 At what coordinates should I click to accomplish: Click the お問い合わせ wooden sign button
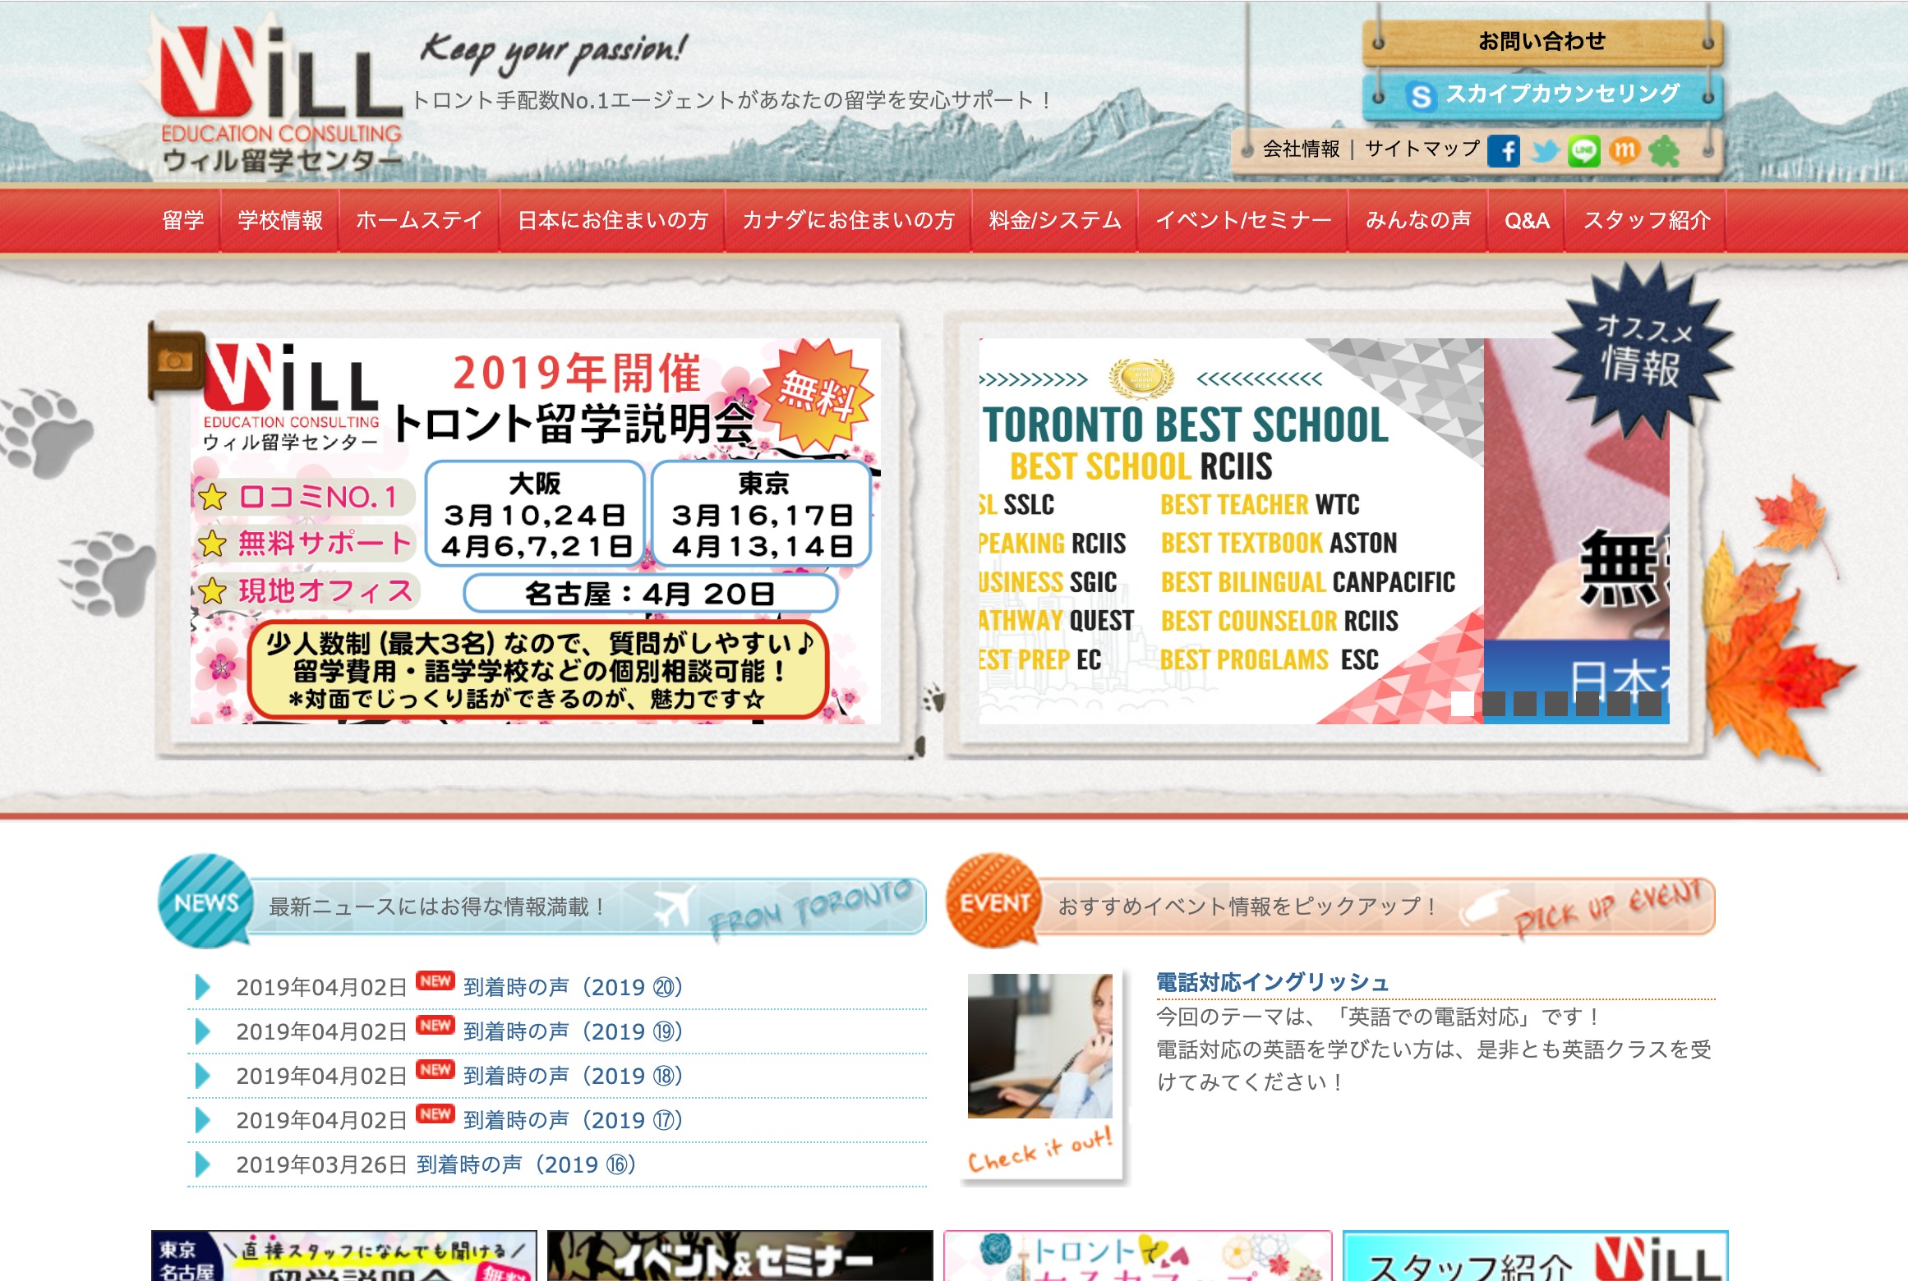[1542, 41]
